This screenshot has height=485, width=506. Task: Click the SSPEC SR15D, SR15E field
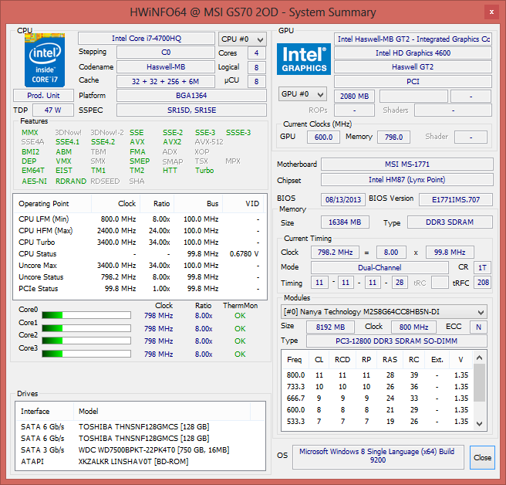[192, 110]
